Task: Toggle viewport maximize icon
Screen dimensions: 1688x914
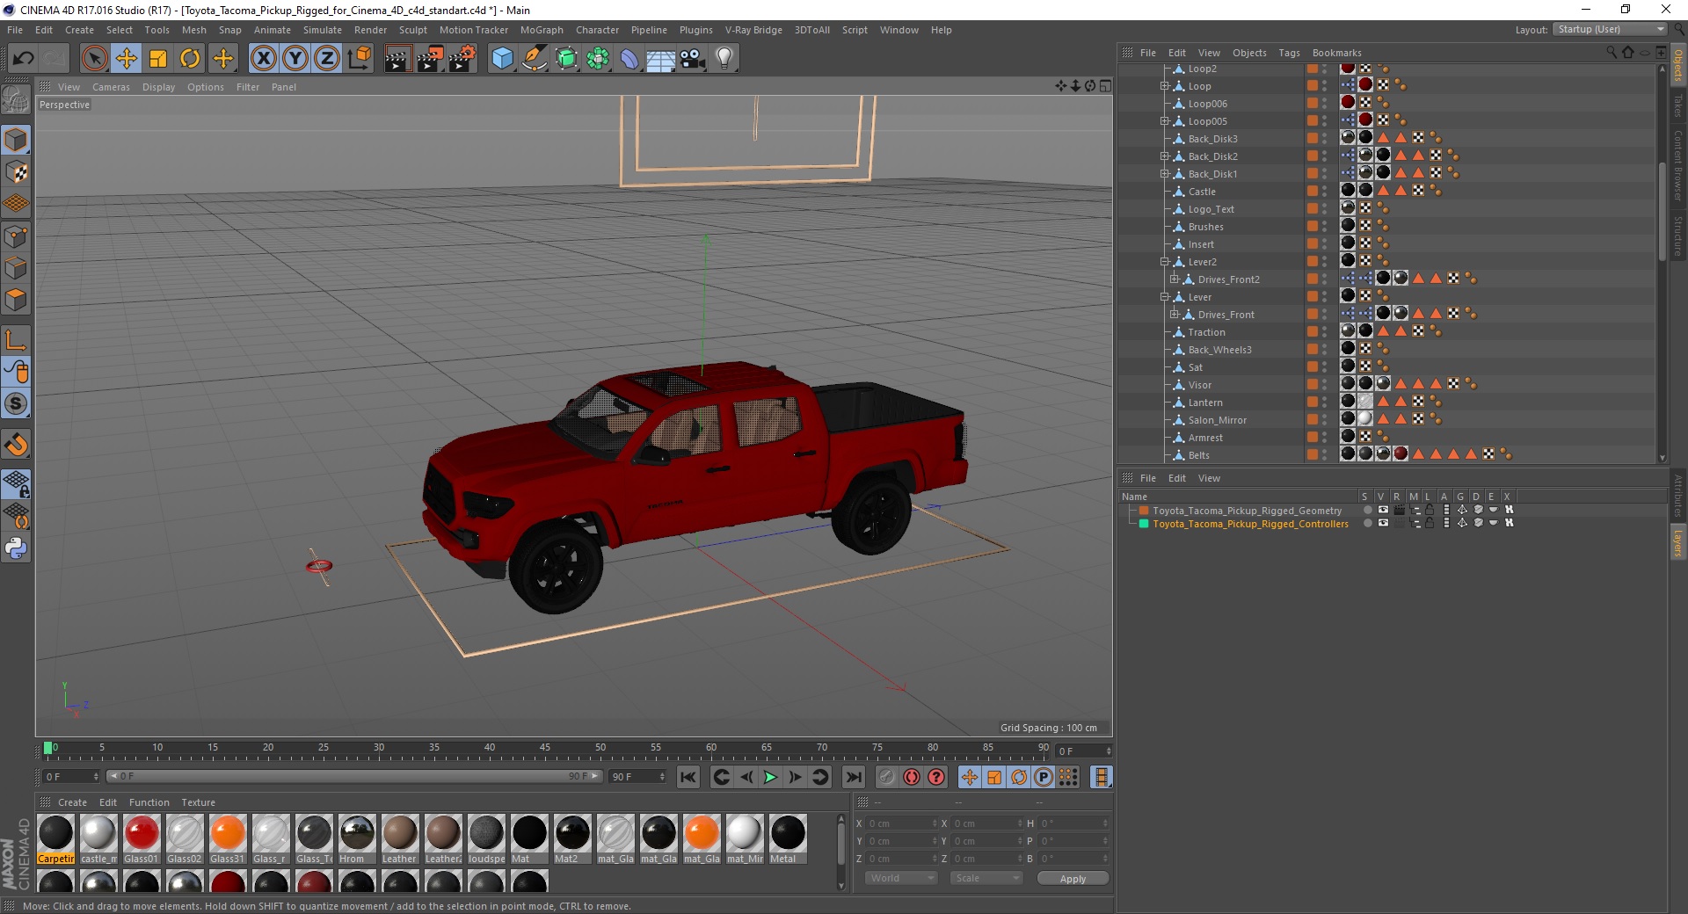Action: (x=1105, y=86)
